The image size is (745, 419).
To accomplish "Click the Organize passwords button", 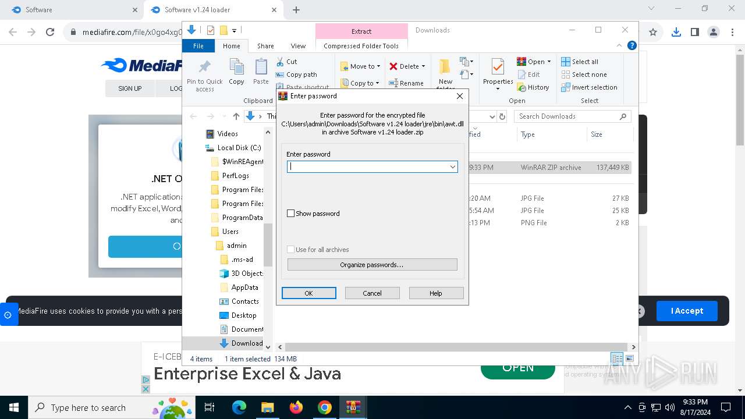I will tap(372, 265).
